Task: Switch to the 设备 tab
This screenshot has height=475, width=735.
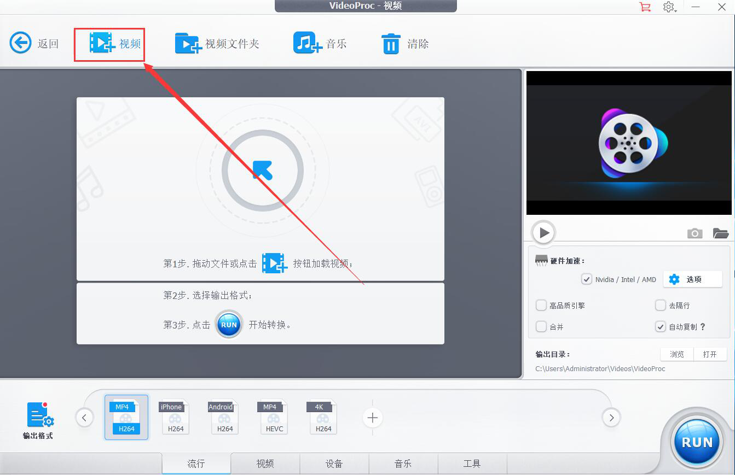Action: tap(334, 464)
